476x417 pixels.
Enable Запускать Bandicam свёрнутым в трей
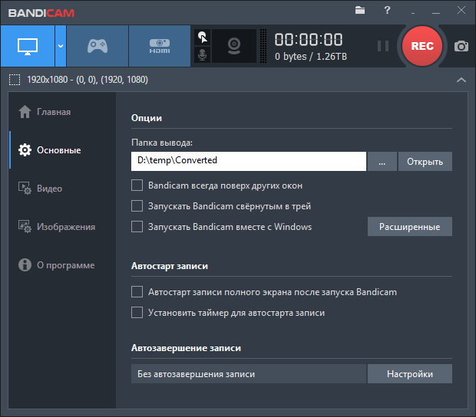pyautogui.click(x=137, y=205)
